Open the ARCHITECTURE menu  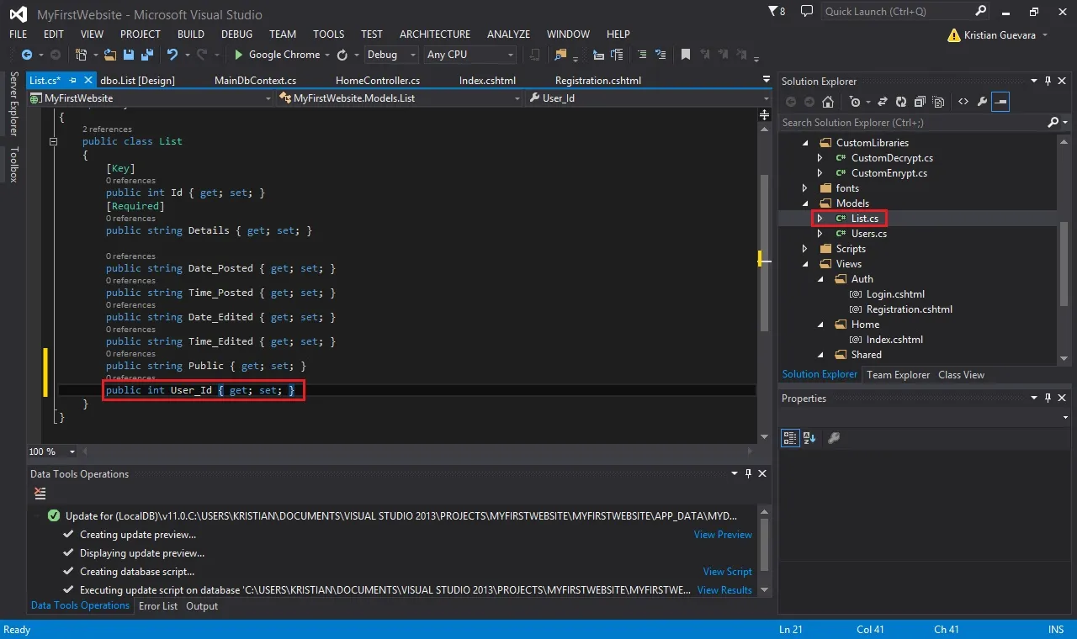435,34
